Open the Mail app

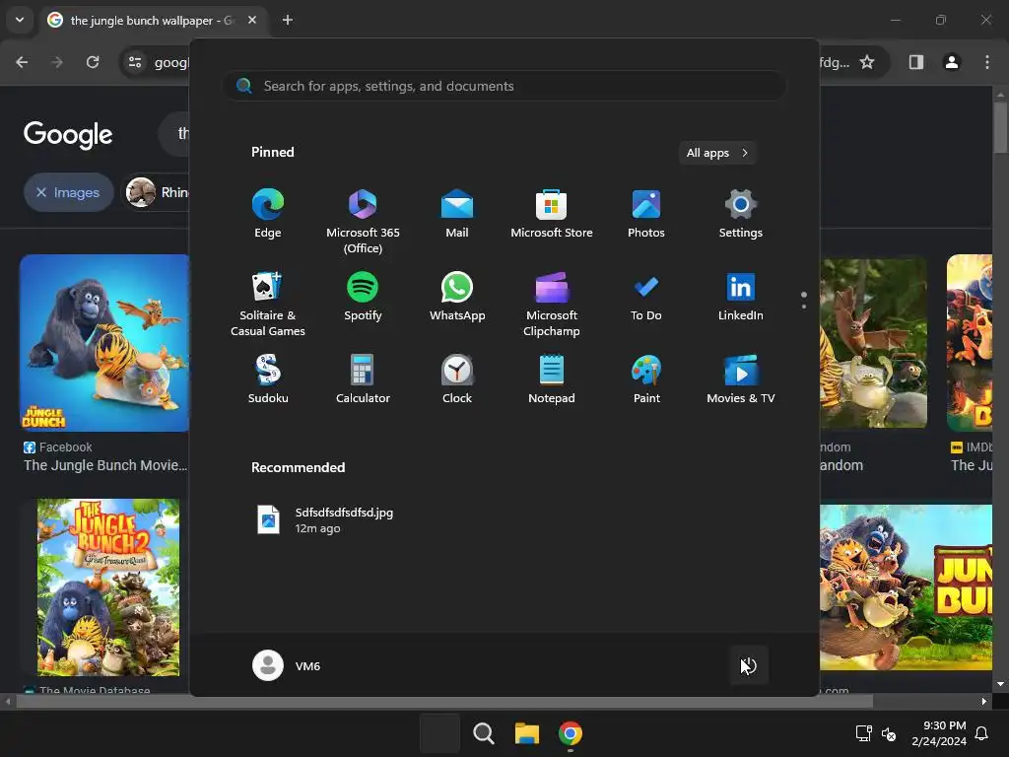coord(457,214)
